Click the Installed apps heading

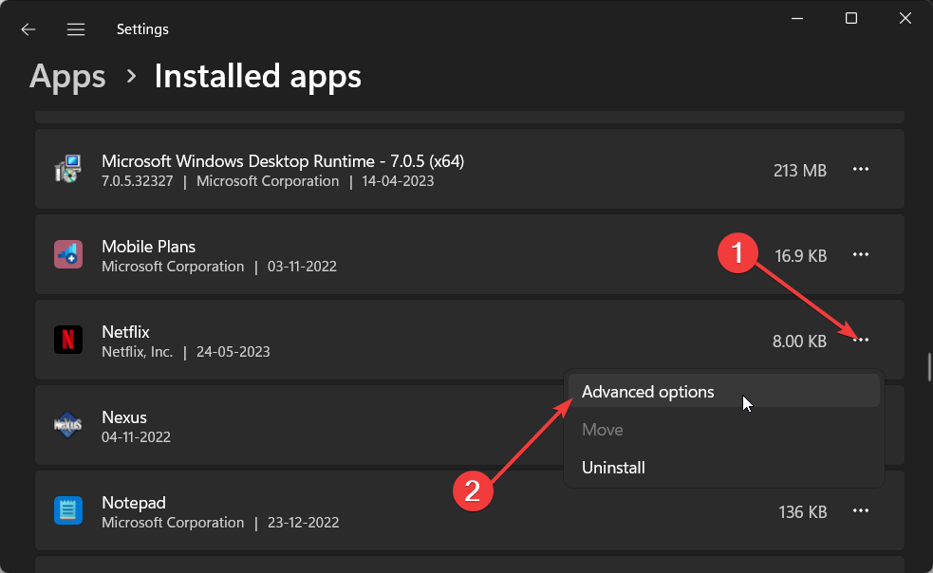(x=257, y=77)
